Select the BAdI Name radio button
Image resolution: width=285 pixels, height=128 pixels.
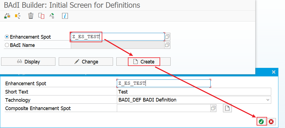tap(7, 45)
